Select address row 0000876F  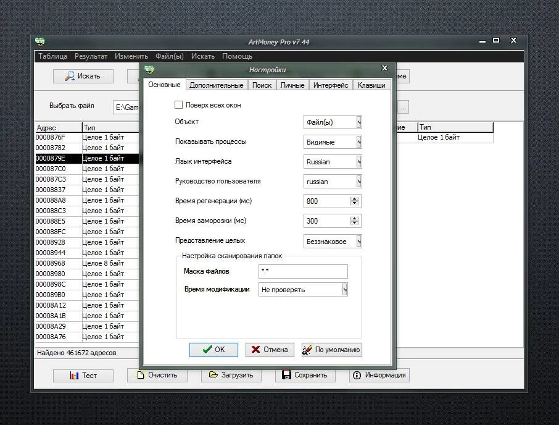[87, 137]
